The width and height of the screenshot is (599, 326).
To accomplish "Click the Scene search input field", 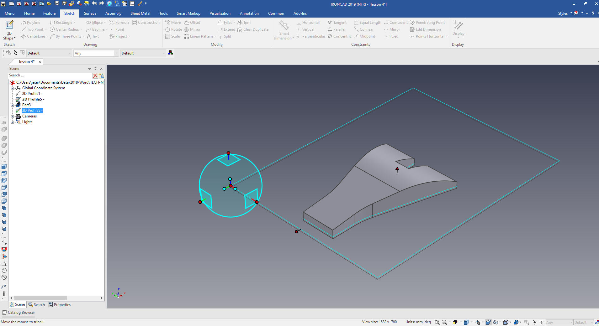I will click(50, 75).
